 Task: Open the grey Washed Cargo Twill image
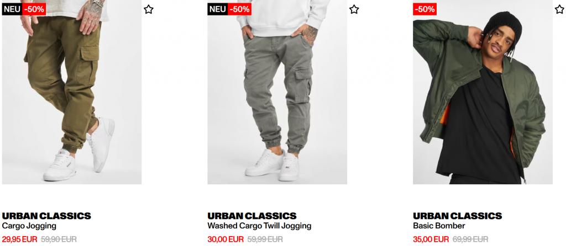277,92
